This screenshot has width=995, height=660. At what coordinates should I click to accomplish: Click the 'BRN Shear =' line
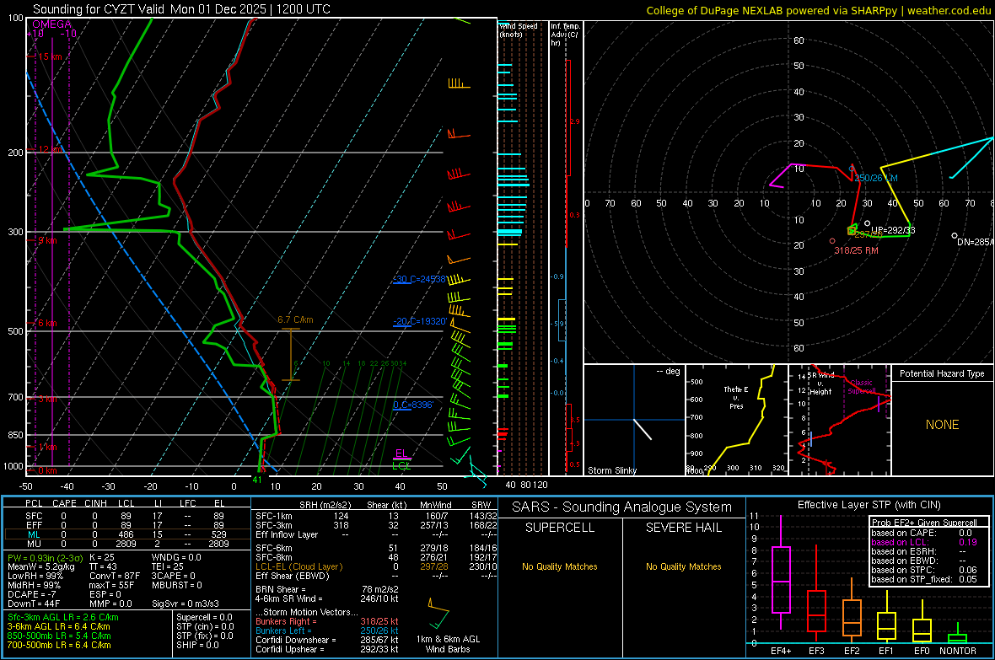coord(327,589)
